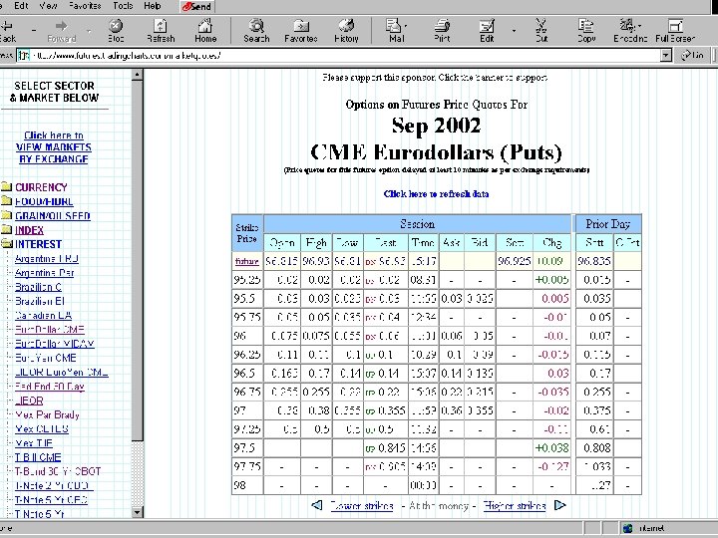718x538 pixels.
Task: Click the Send button in menu bar
Action: point(196,6)
